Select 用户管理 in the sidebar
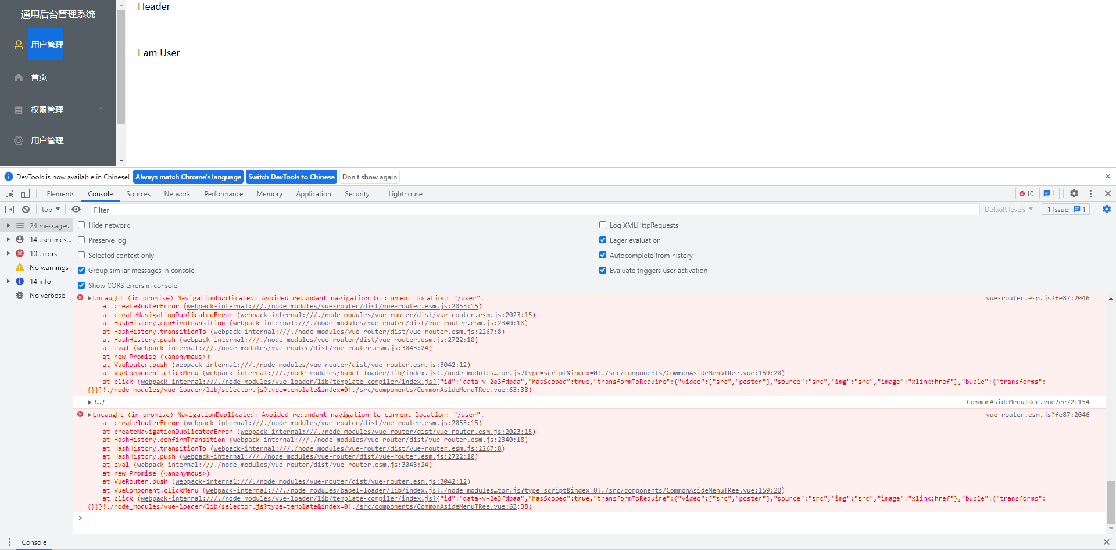This screenshot has width=1116, height=550. pyautogui.click(x=46, y=44)
